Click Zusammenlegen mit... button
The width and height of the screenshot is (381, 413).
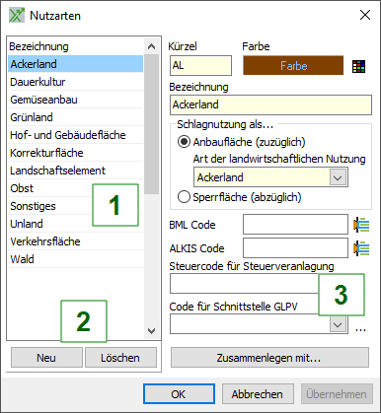click(x=269, y=358)
